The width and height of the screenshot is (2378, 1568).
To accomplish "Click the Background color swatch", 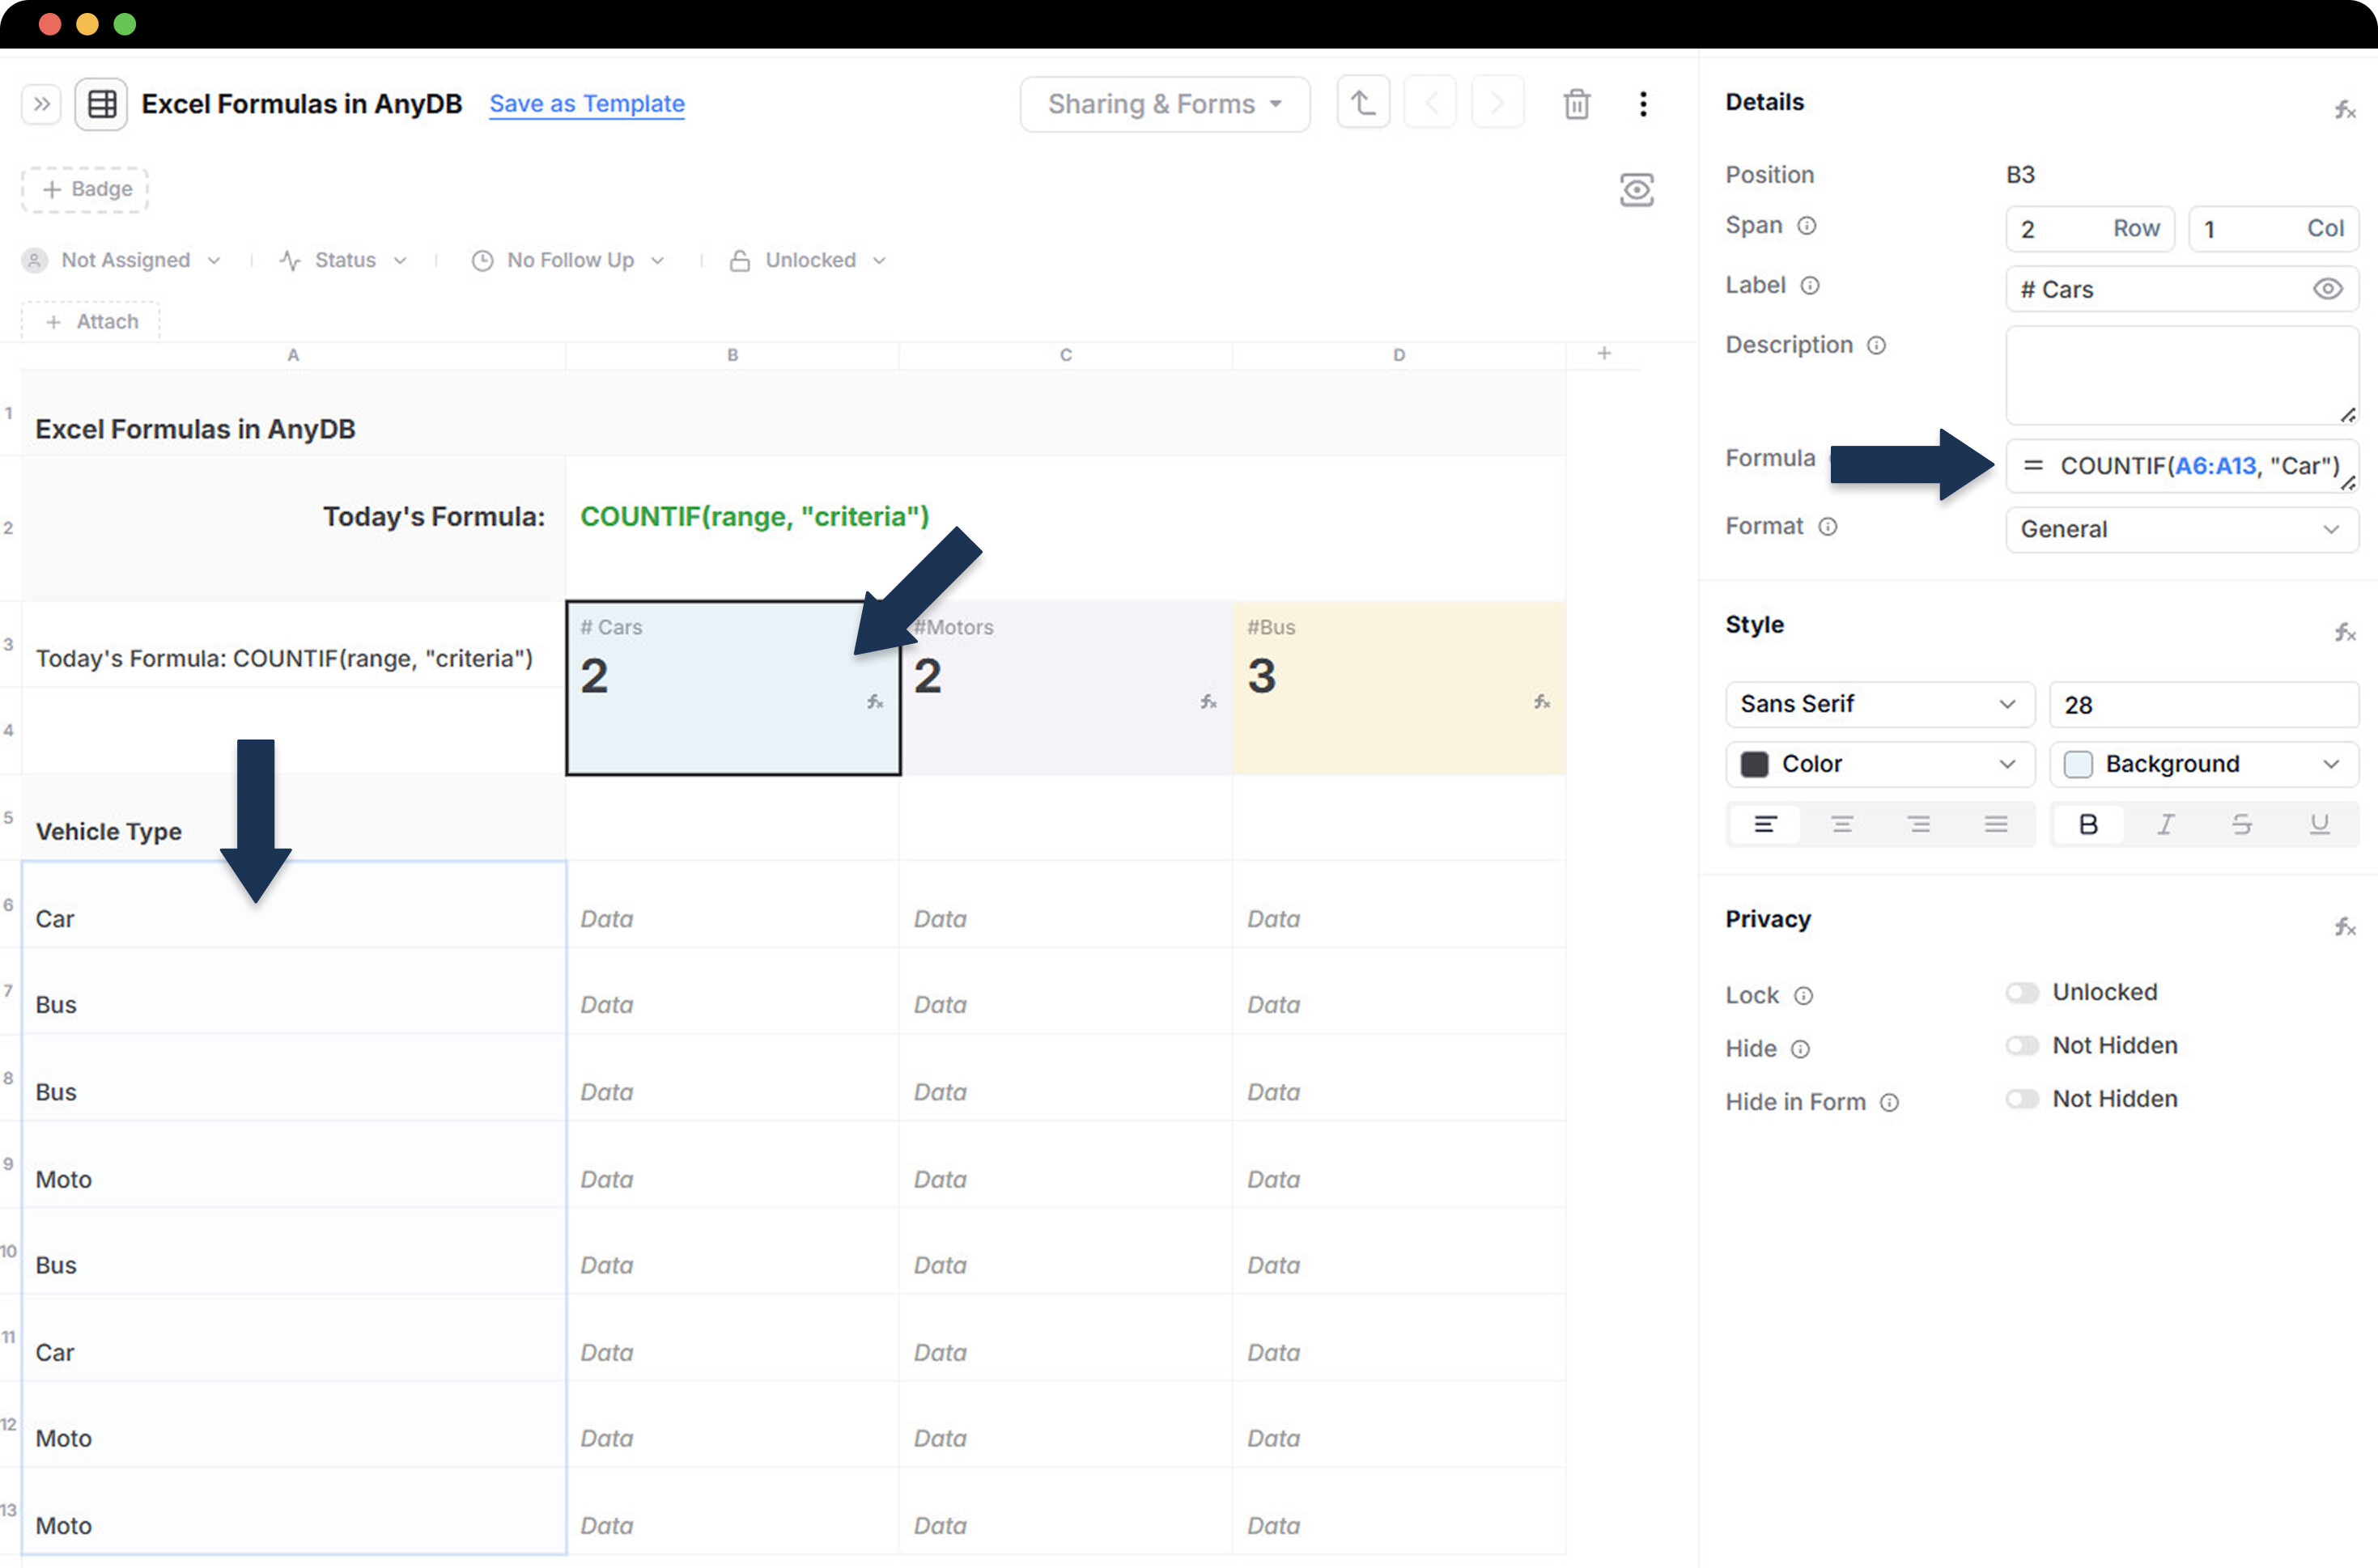I will [x=2078, y=764].
